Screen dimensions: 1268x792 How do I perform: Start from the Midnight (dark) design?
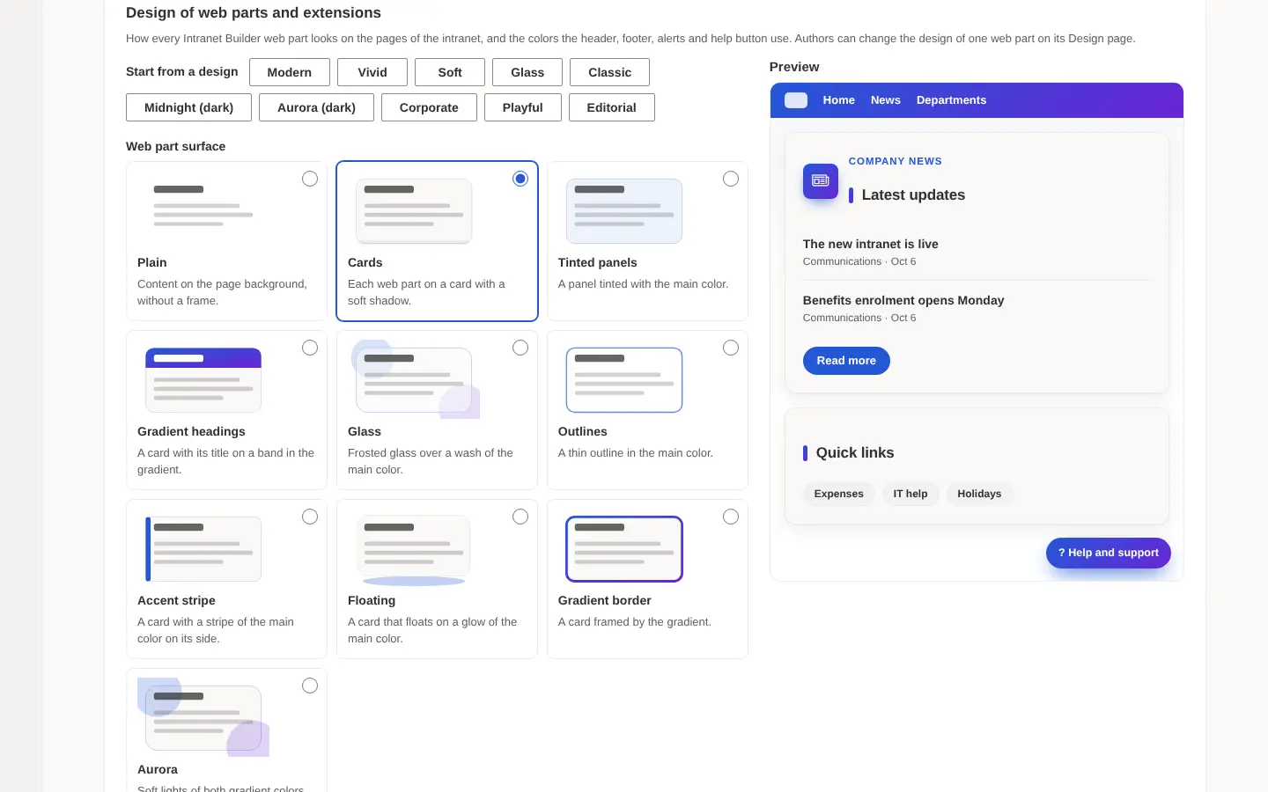pyautogui.click(x=188, y=107)
